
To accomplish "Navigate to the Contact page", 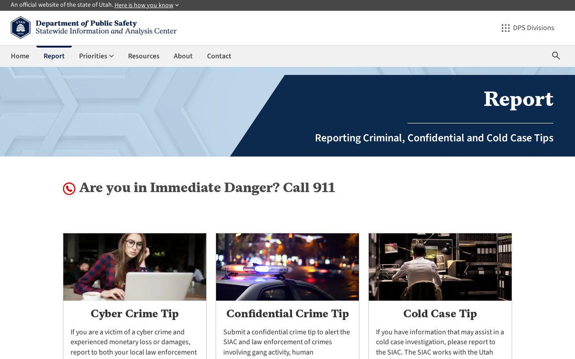I will tap(219, 56).
